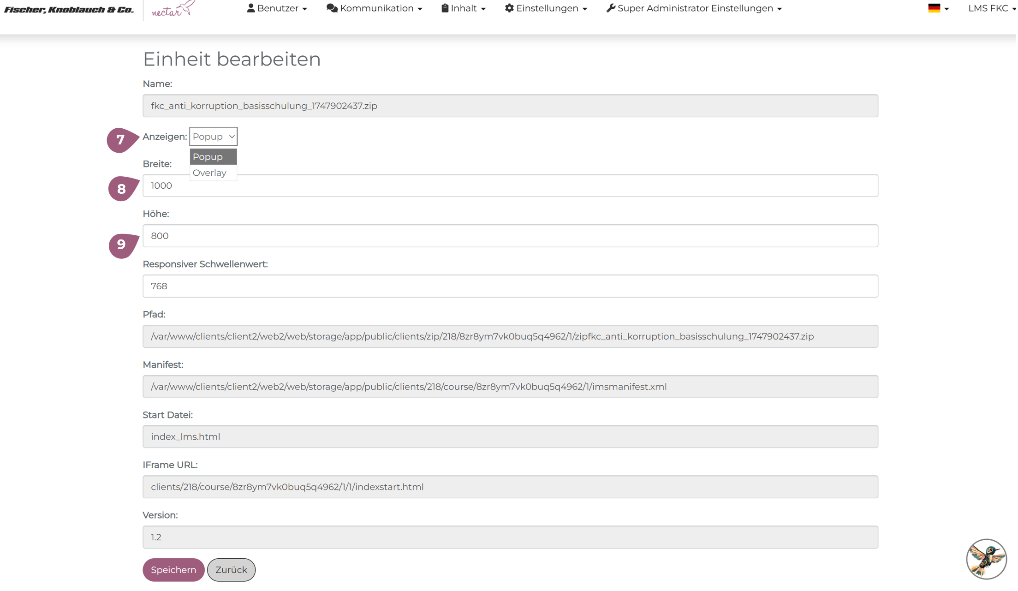1018x591 pixels.
Task: Click the nectar hummingbird logo
Action: pyautogui.click(x=173, y=9)
